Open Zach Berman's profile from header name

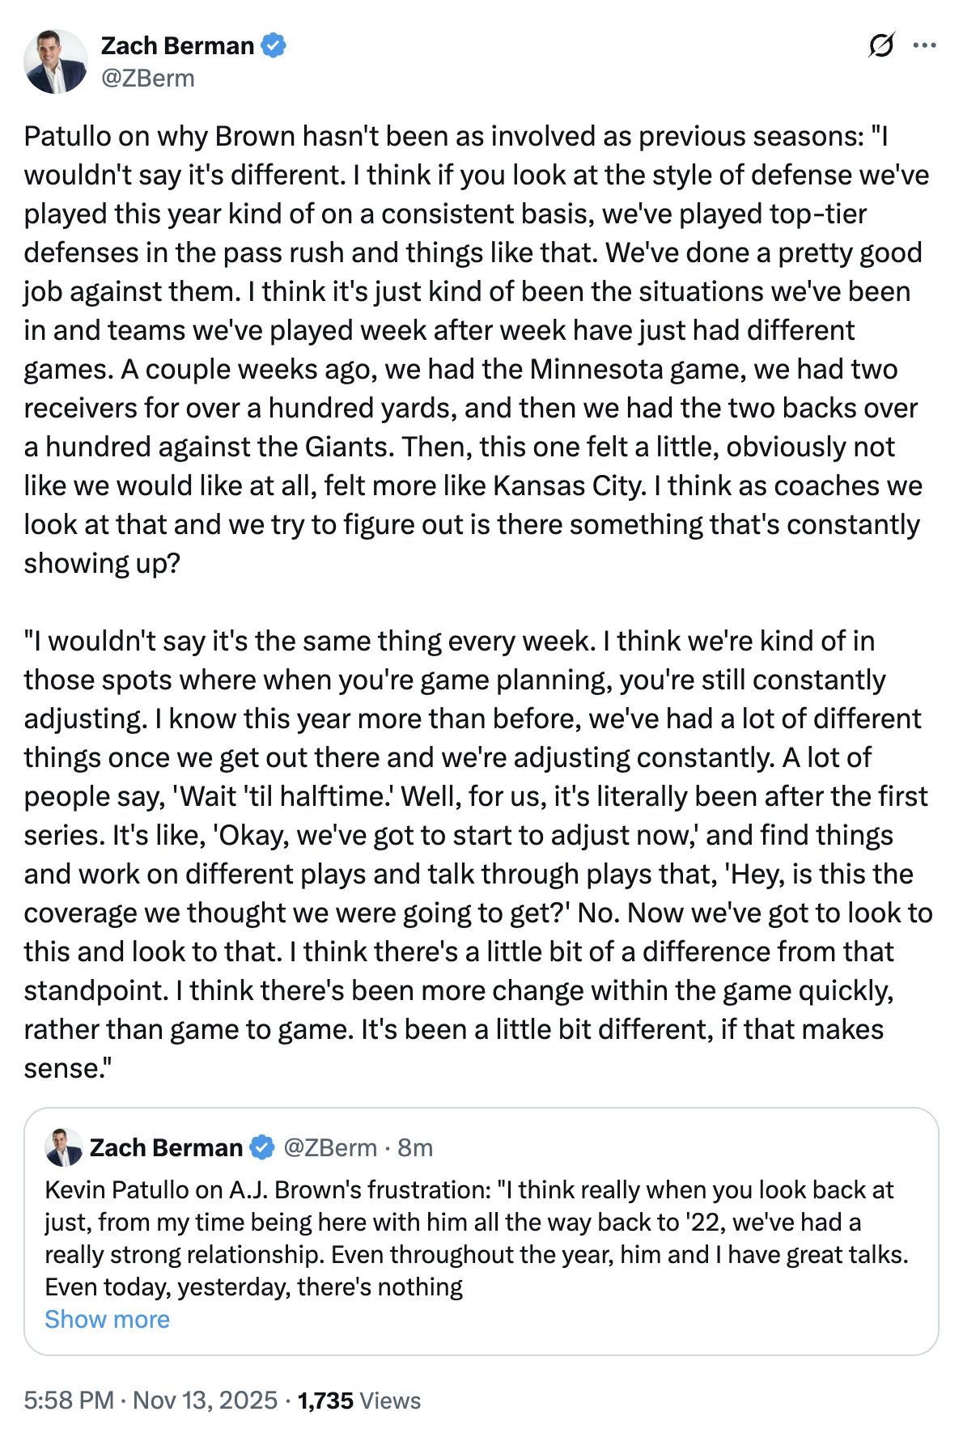(177, 45)
